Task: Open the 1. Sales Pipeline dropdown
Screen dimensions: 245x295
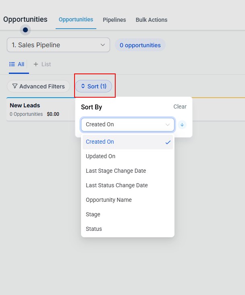Action: click(58, 45)
